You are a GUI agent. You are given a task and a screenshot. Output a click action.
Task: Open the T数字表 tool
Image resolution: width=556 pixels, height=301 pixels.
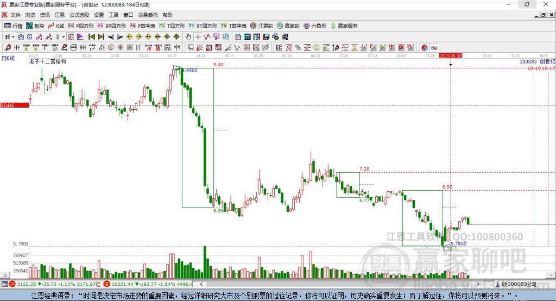tap(233, 26)
